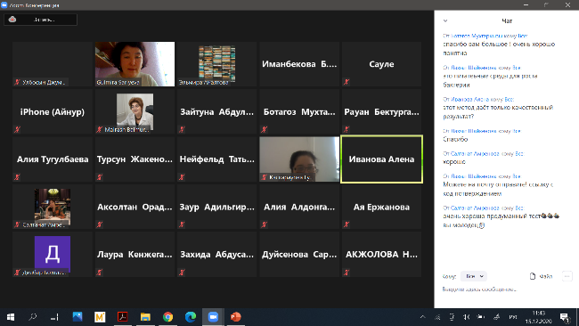
Task: Select Иманбекова Б. participant tile
Action: (299, 64)
